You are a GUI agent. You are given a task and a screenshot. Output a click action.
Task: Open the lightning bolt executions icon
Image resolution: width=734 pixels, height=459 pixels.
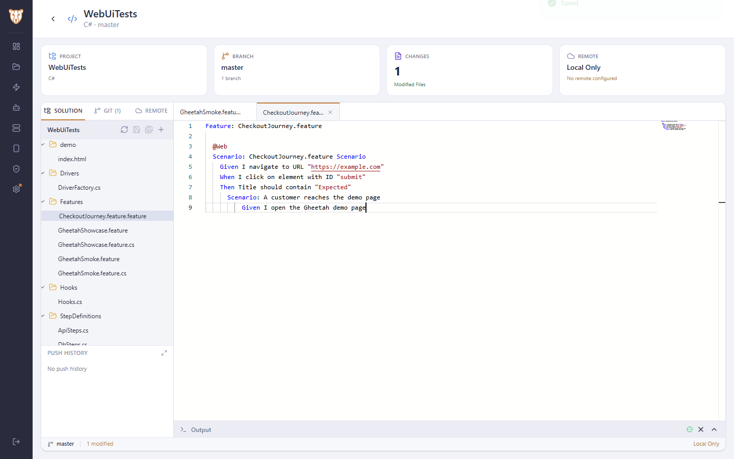coord(16,87)
